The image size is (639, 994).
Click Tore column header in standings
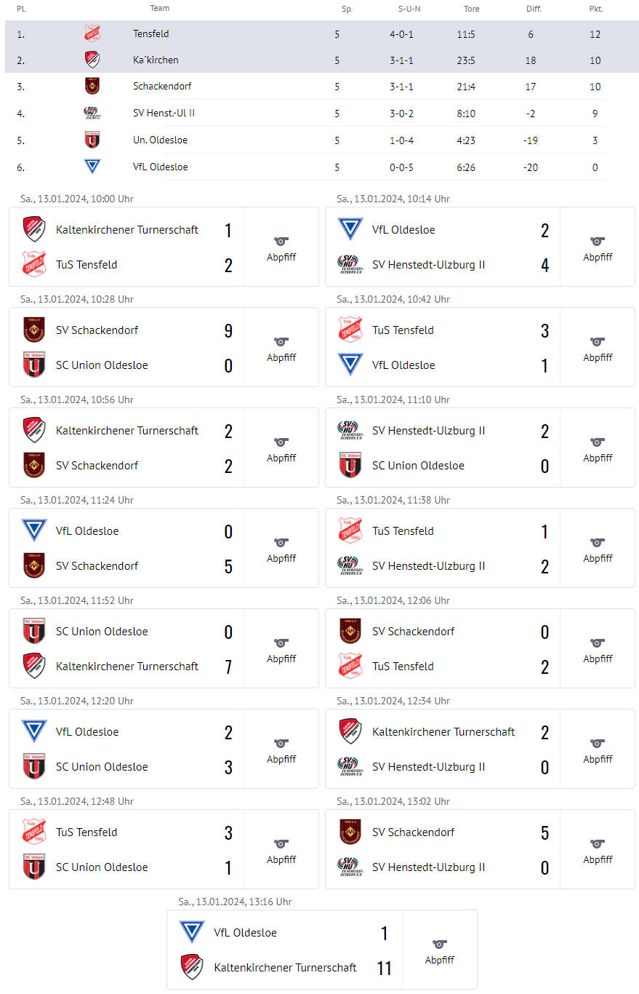[x=472, y=9]
